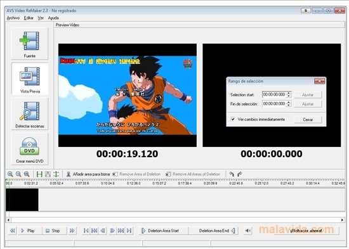
Task: Click the Cerrar button in dialog
Action: coord(308,120)
